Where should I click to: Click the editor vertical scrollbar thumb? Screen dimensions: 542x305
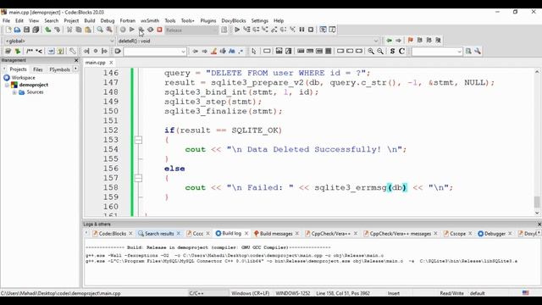tap(537, 202)
